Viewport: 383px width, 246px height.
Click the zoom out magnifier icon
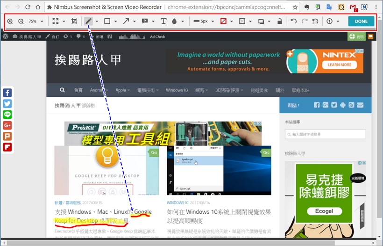21,21
